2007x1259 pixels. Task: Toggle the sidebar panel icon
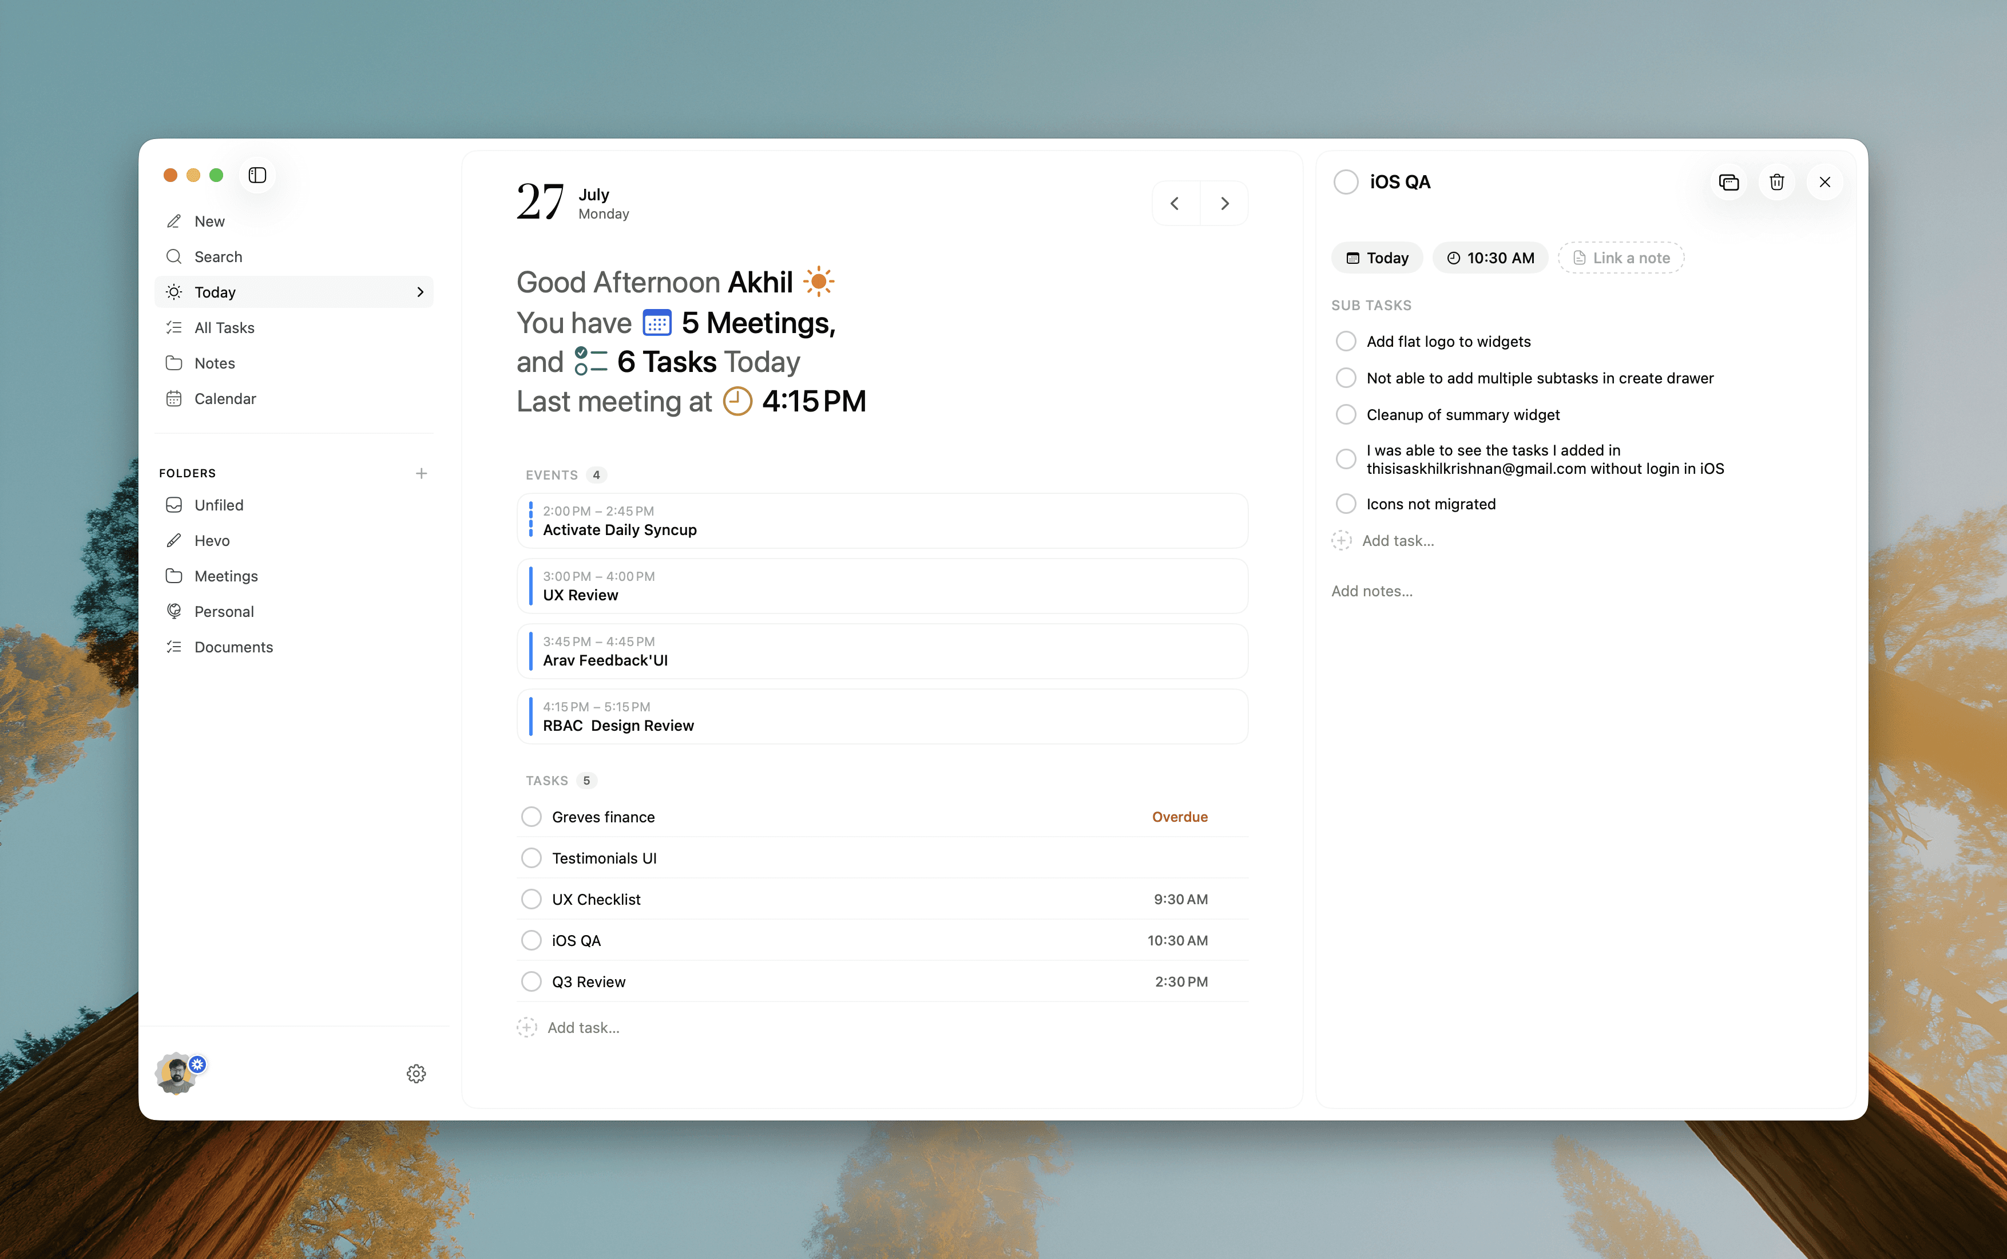pyautogui.click(x=257, y=175)
